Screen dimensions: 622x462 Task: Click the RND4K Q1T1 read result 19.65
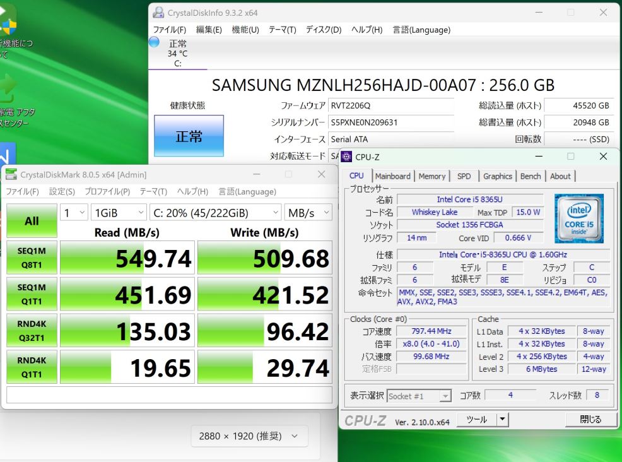pyautogui.click(x=127, y=367)
